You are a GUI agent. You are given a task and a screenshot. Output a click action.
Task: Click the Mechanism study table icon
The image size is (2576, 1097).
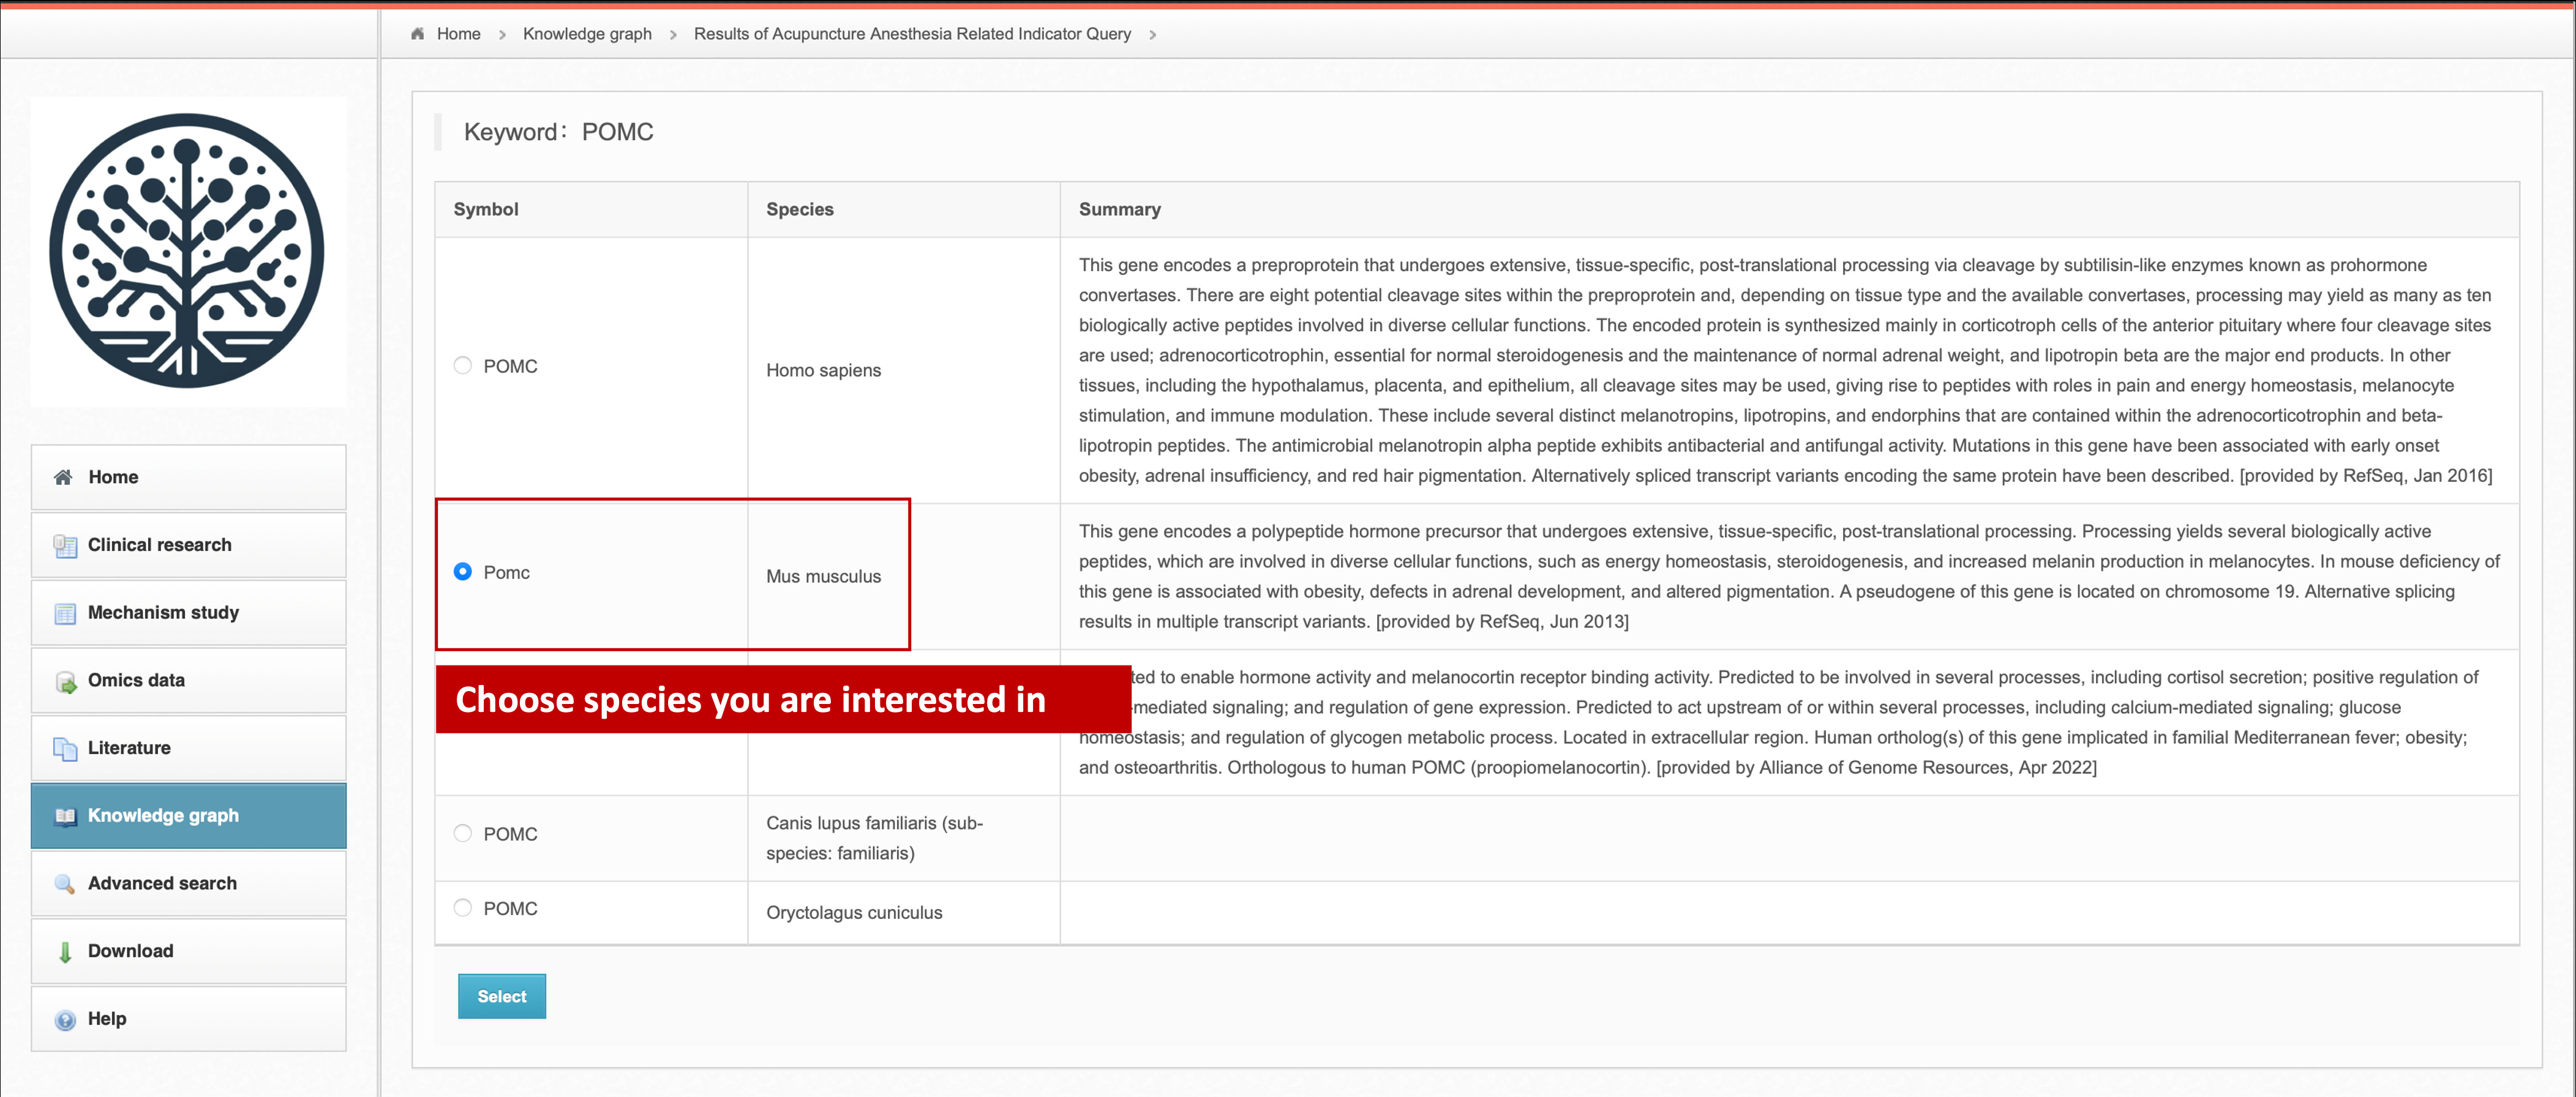tap(65, 613)
